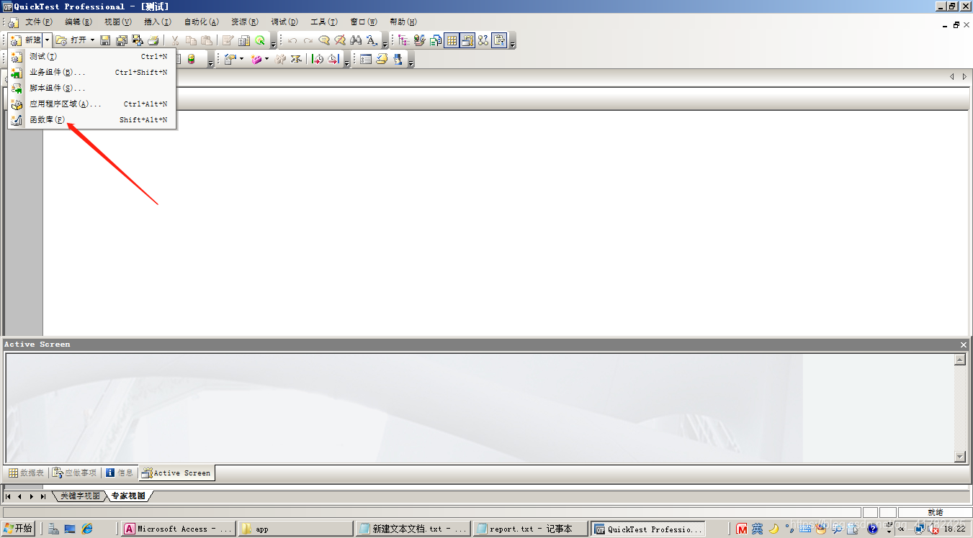Click the 打开 (Open) toolbar button

71,40
